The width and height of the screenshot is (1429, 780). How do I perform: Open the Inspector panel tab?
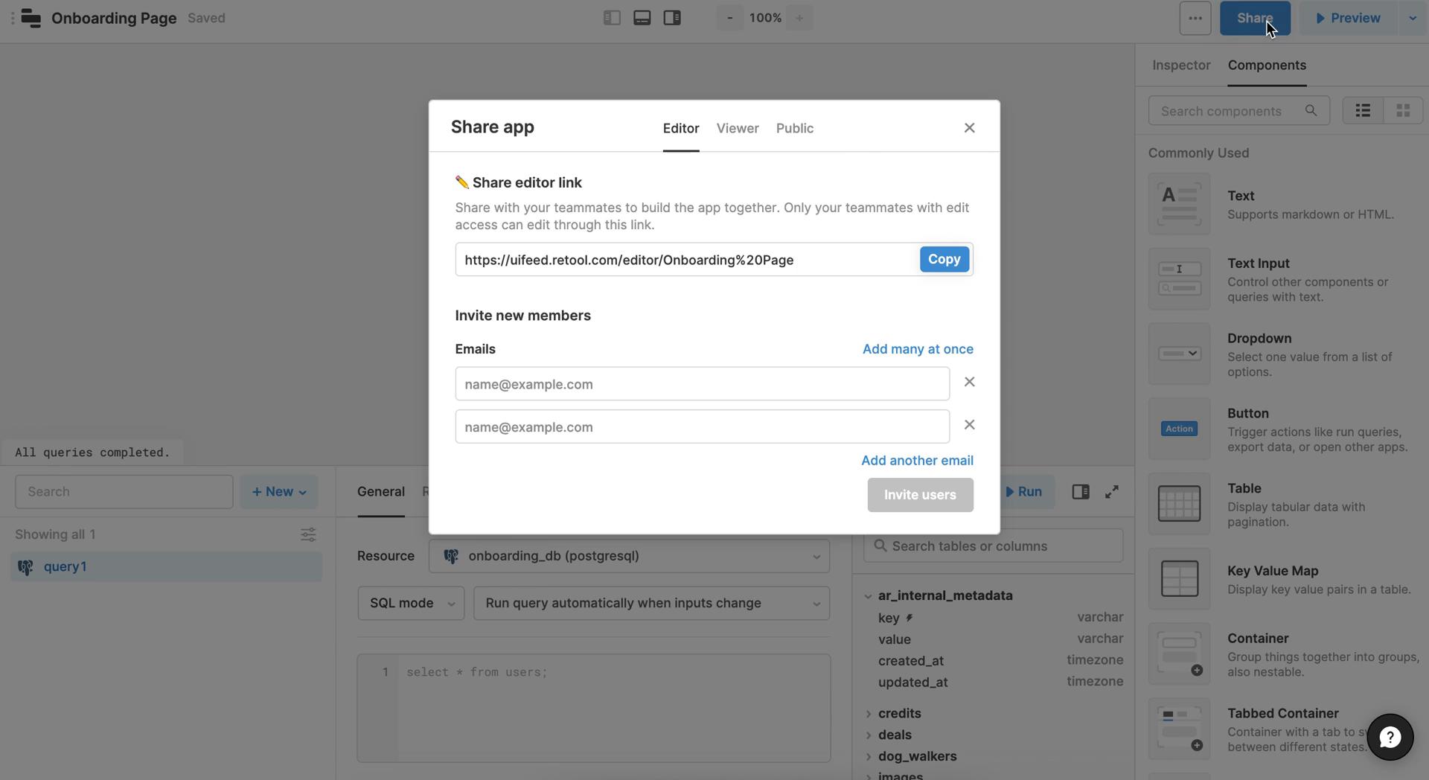1180,65
